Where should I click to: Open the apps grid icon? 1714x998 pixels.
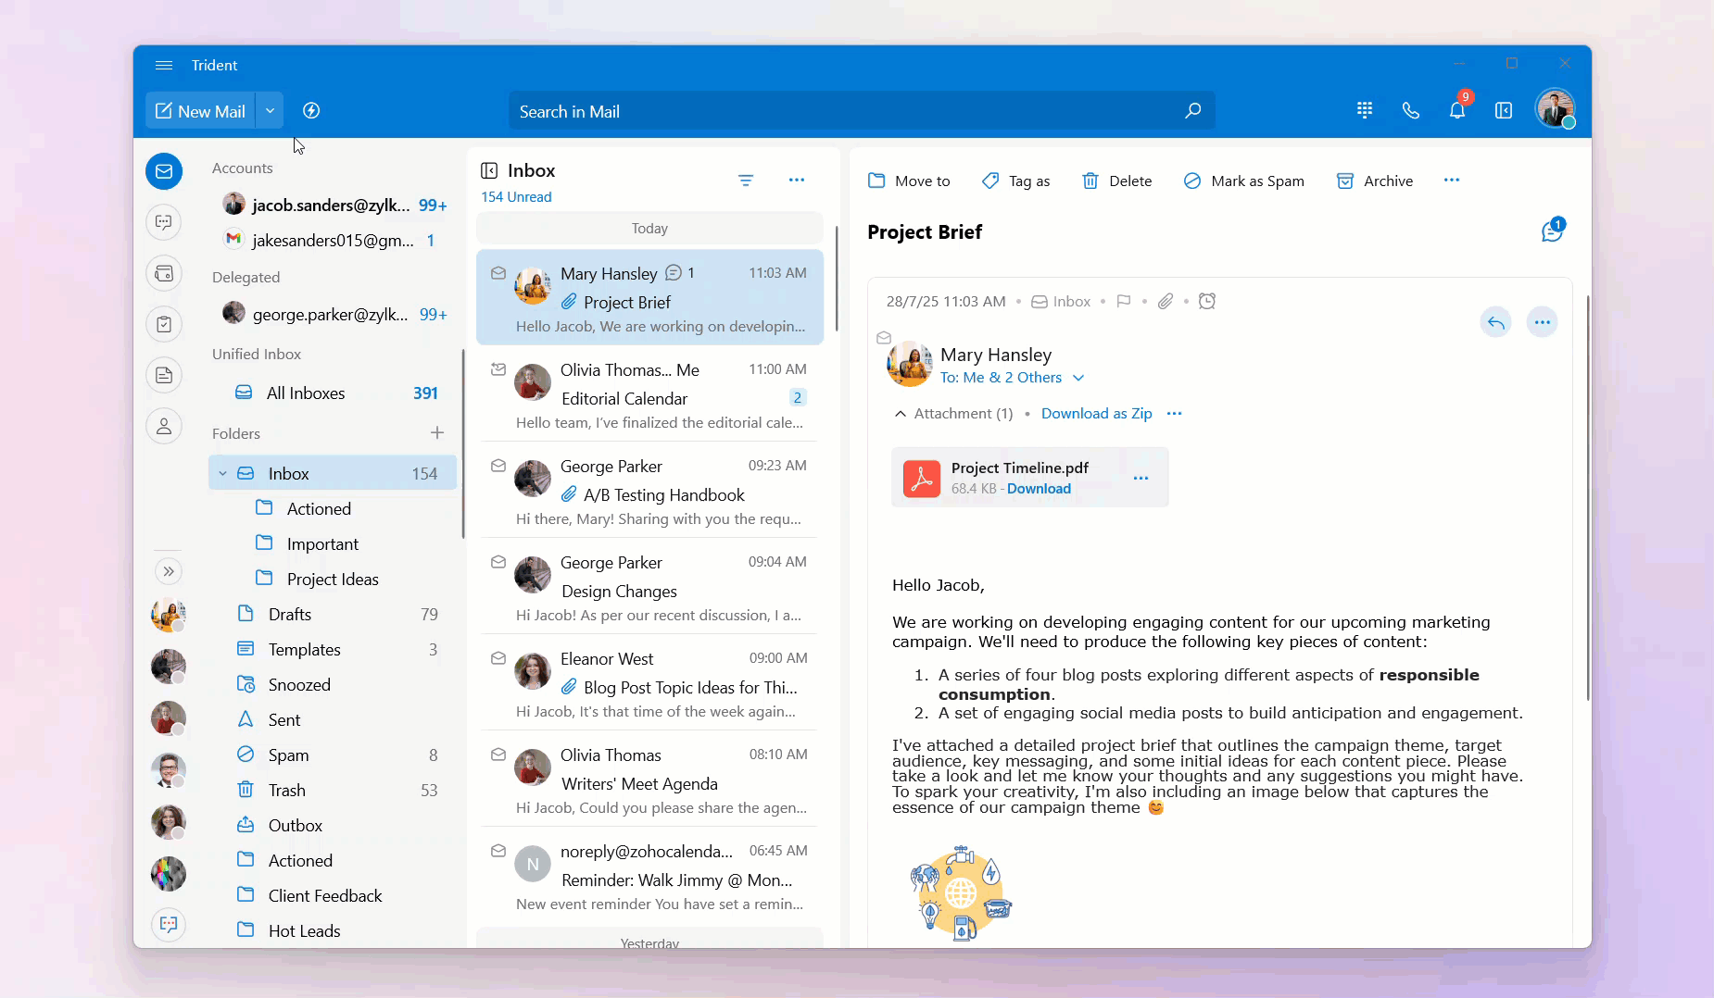pos(1365,110)
